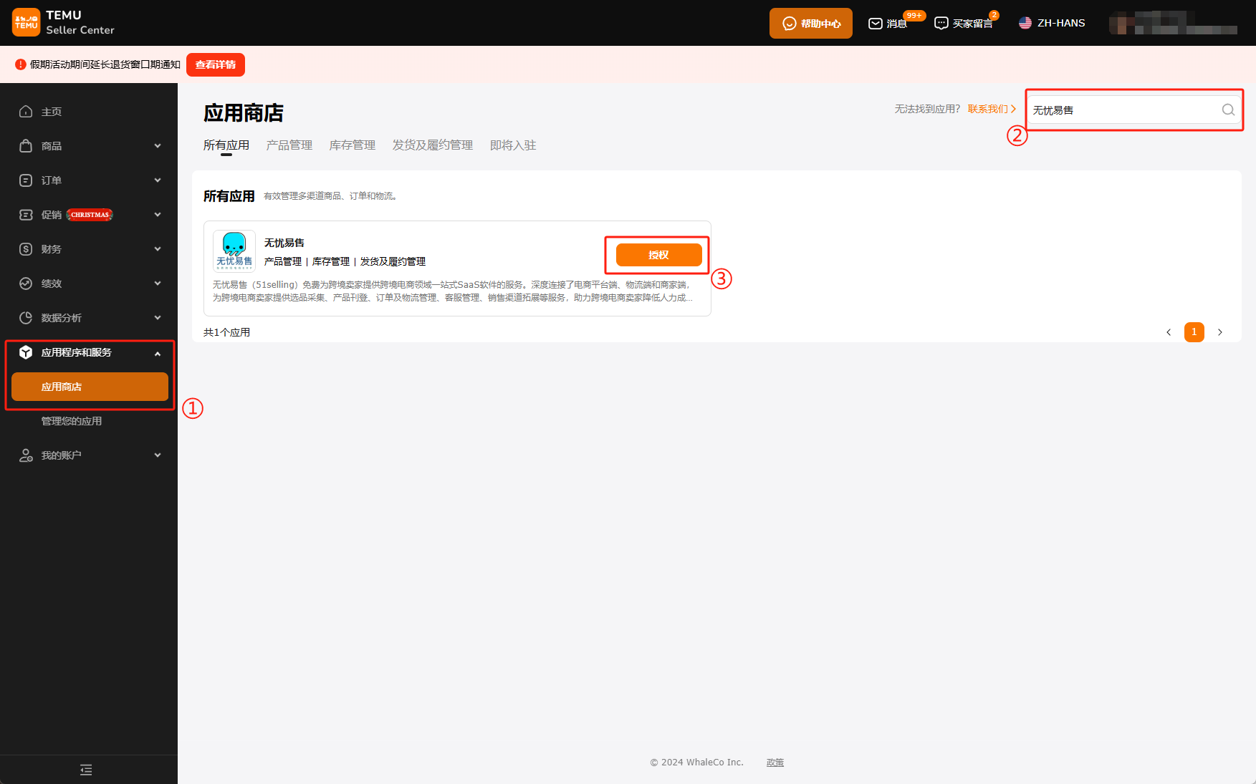This screenshot has width=1256, height=784.
Task: Click the 政策 link in footer
Action: coord(775,763)
